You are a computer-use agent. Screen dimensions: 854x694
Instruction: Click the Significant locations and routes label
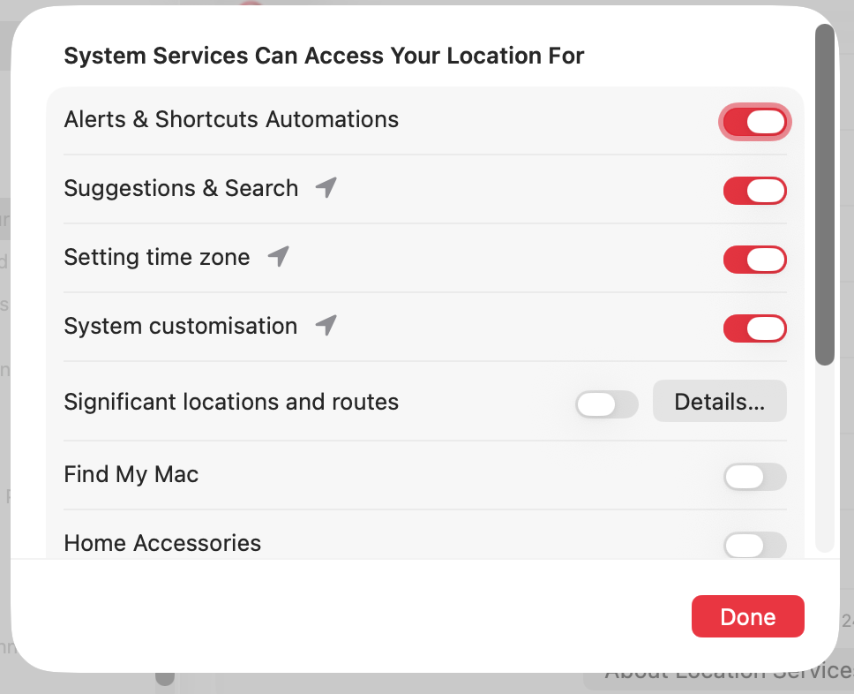231,402
